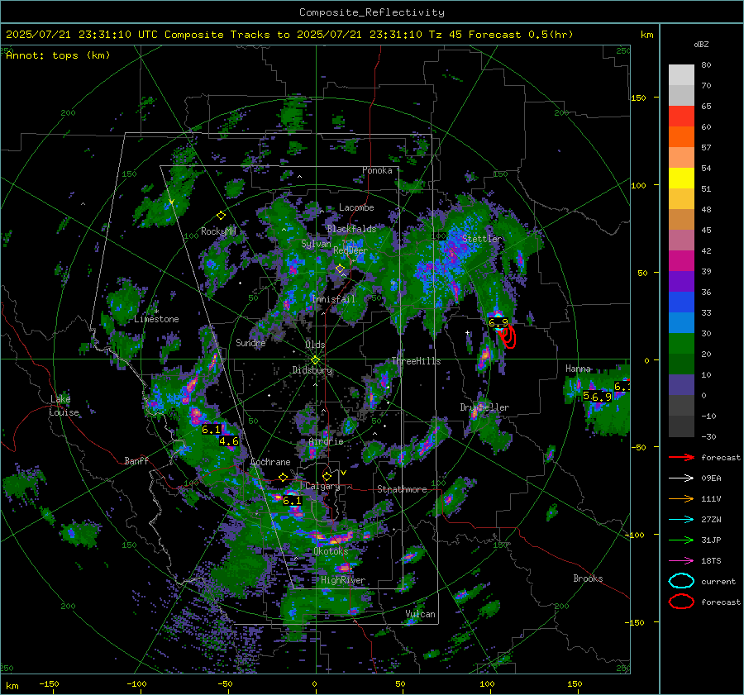Click the 6.1 storm top label near Calgary

[292, 501]
